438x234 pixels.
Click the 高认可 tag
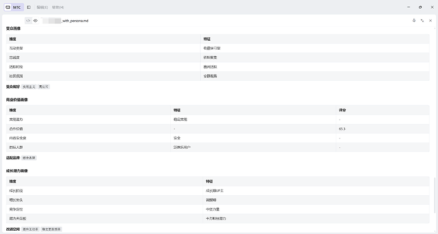[44, 86]
